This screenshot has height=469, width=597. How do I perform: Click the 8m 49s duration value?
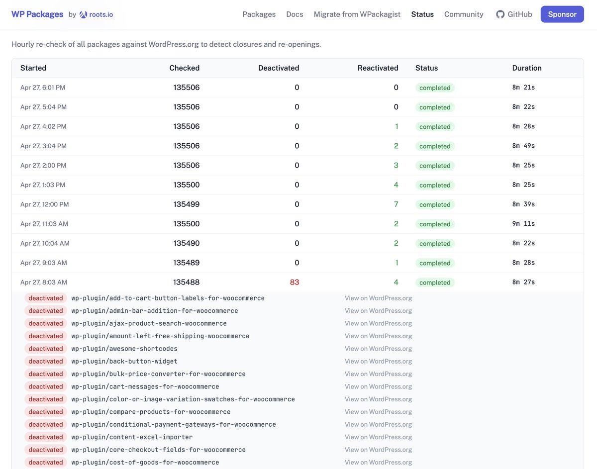523,146
